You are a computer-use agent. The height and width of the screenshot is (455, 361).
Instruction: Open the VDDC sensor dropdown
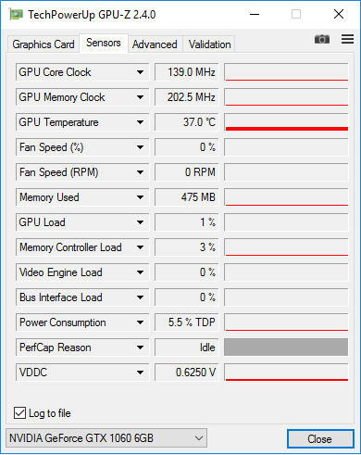click(x=140, y=373)
